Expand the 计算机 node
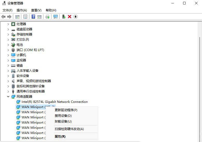The height and width of the screenshot is (142, 202). coord(8,55)
